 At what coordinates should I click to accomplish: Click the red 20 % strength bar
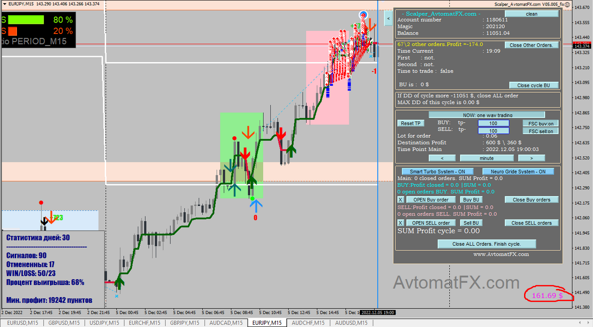(x=12, y=31)
